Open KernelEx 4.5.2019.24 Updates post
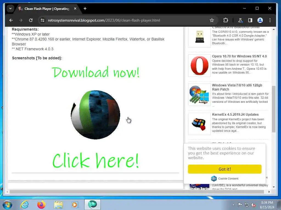281x210 pixels. coord(235,115)
